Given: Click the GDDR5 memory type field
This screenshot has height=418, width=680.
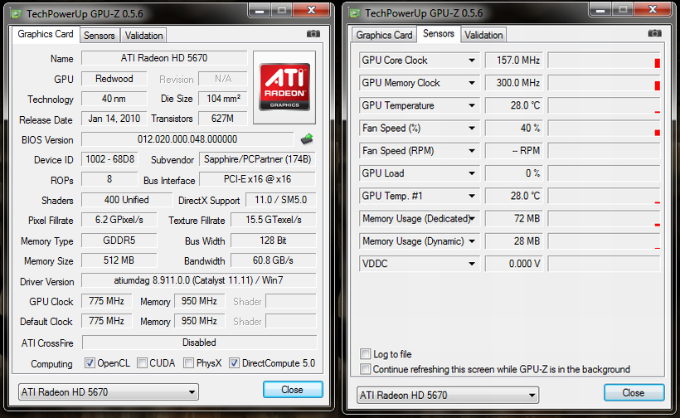Looking at the screenshot, I should (119, 241).
